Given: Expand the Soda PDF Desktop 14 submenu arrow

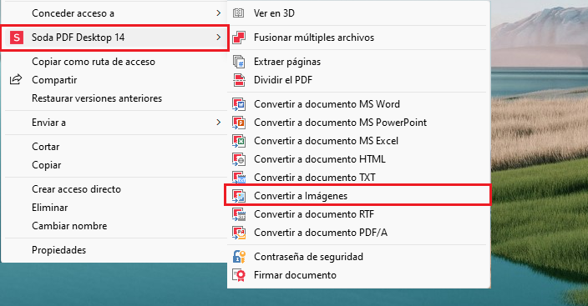Looking at the screenshot, I should [x=219, y=38].
